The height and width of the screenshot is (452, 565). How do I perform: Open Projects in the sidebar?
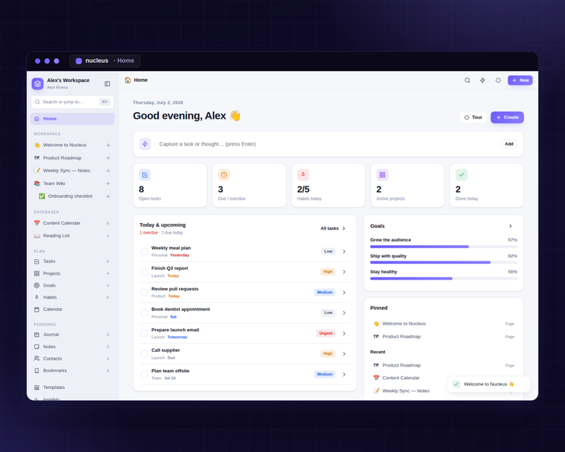pos(73,273)
